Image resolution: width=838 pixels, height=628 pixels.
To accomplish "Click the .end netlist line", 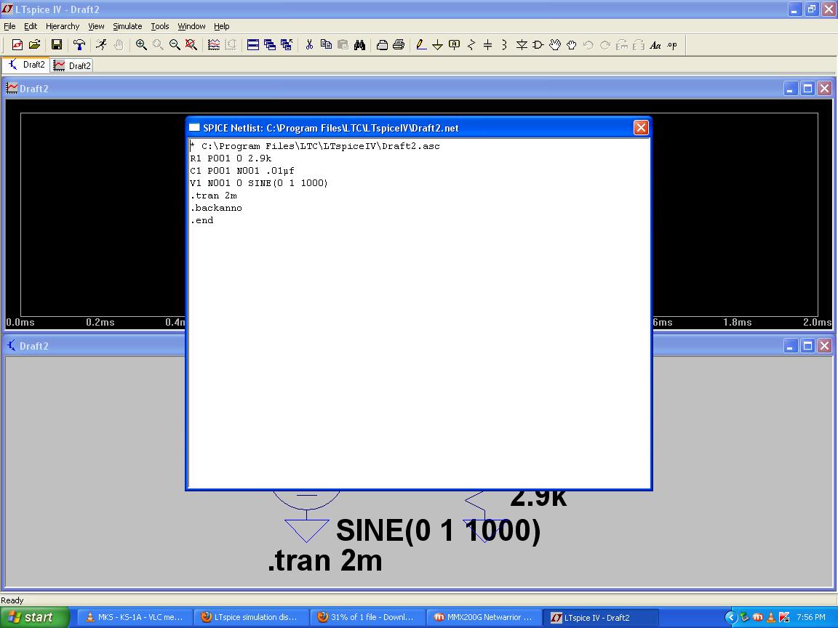I will click(202, 220).
